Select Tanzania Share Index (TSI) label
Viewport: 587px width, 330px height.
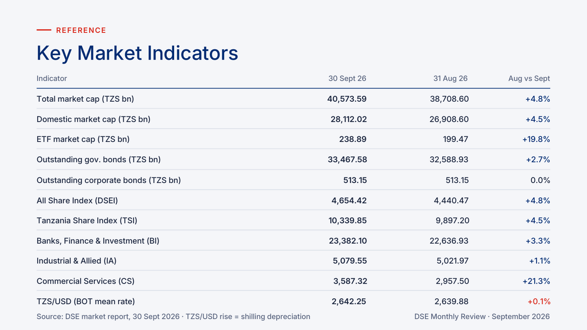point(87,220)
